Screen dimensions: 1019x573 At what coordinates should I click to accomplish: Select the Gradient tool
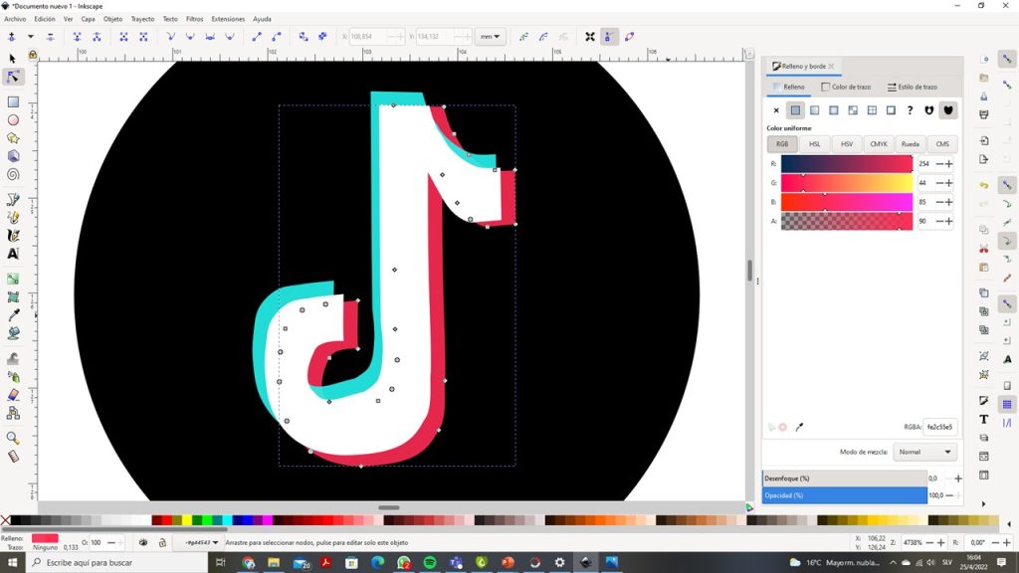tap(12, 279)
